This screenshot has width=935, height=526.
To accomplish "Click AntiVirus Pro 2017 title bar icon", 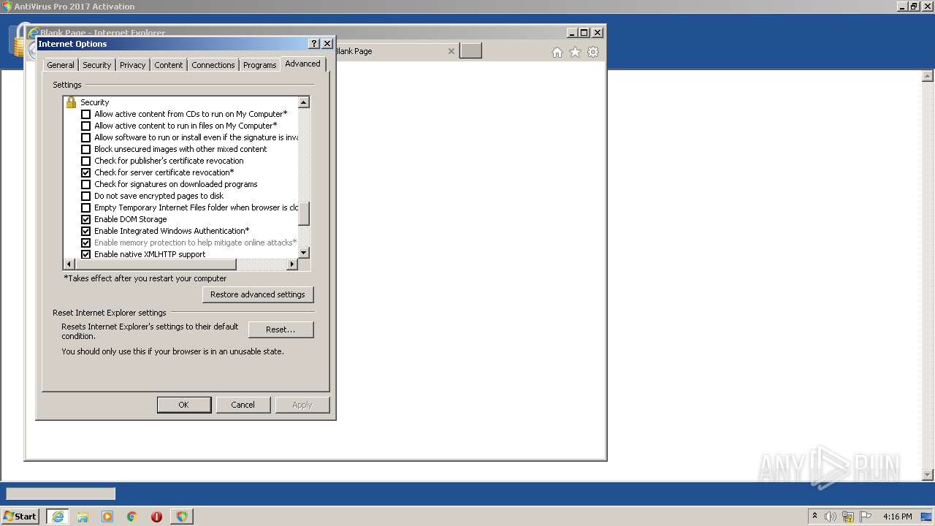I will (7, 7).
